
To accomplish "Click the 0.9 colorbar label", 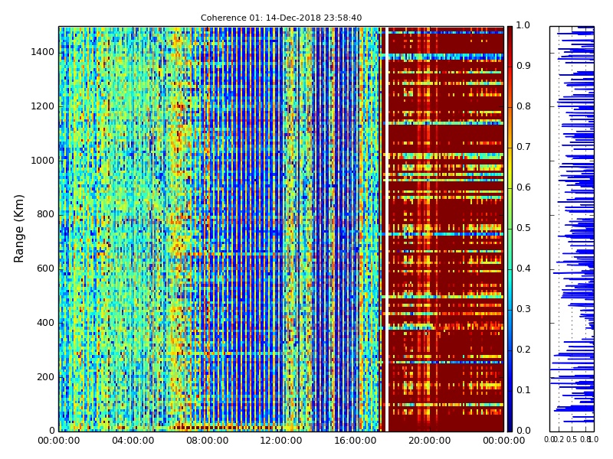I will click(523, 66).
